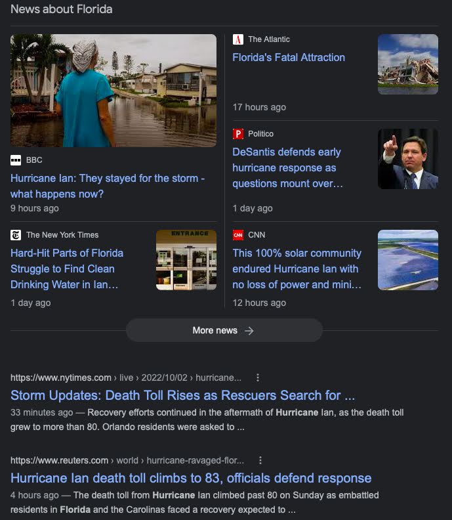Click the CNN logo icon
This screenshot has height=520, width=452.
tap(238, 235)
